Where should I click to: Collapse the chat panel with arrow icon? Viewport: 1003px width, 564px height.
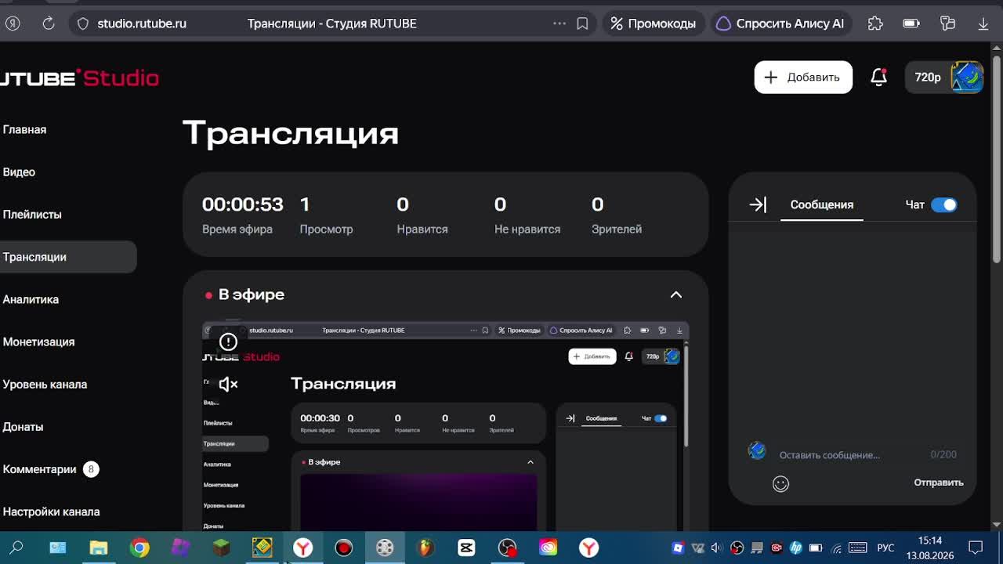click(x=758, y=204)
